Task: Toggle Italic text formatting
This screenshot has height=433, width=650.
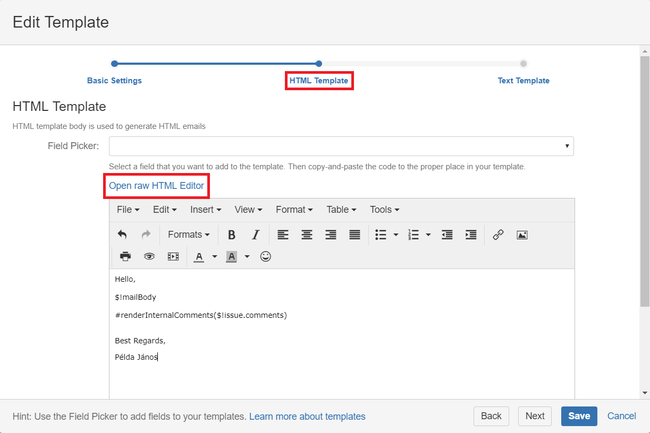Action: 256,235
